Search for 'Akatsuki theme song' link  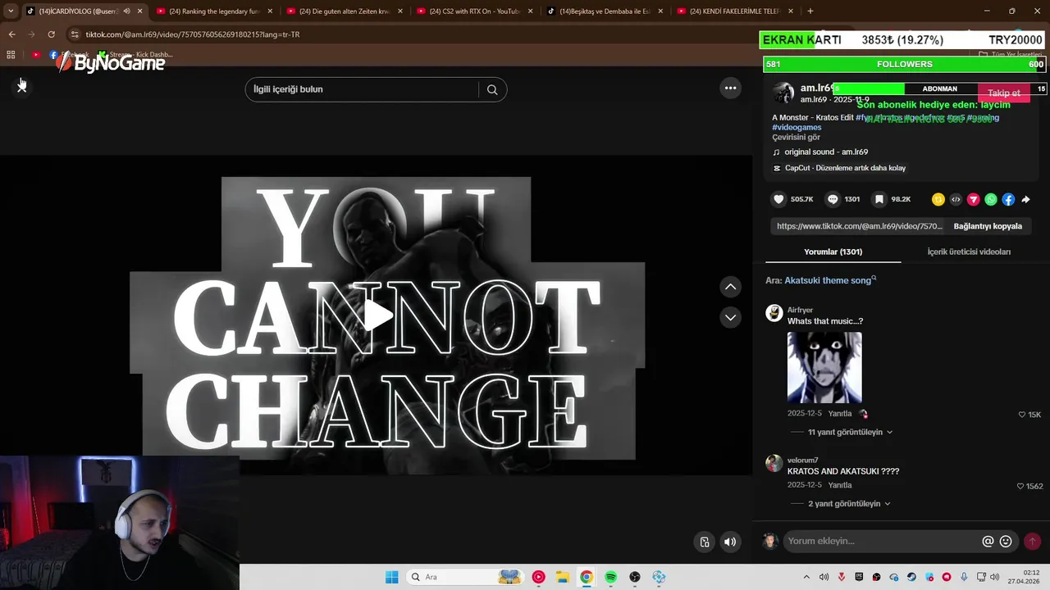pos(828,280)
